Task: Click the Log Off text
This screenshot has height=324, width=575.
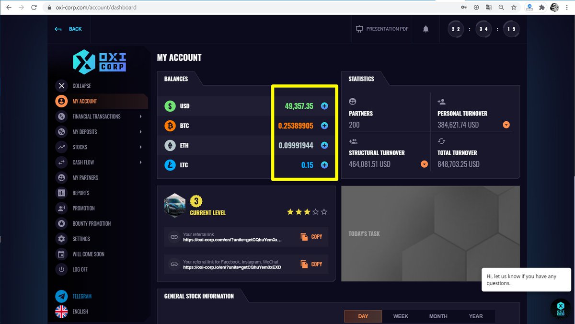Action: click(x=80, y=269)
